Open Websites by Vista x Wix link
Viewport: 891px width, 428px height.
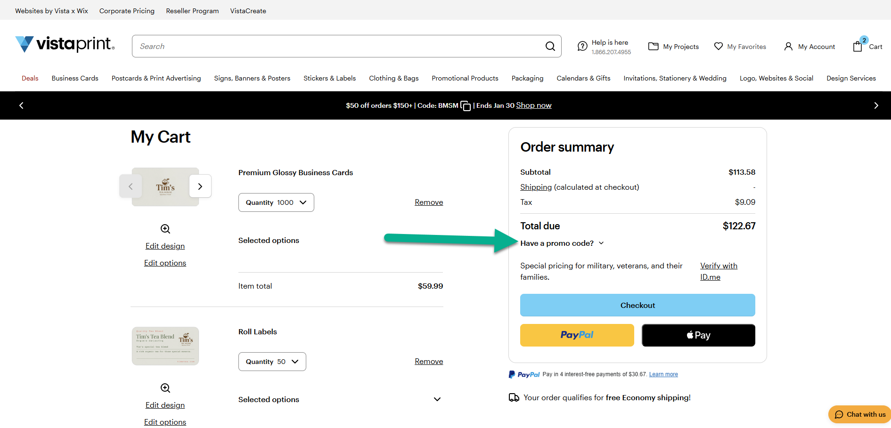click(51, 11)
